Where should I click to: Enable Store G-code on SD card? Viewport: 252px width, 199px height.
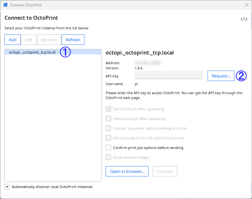point(109,138)
